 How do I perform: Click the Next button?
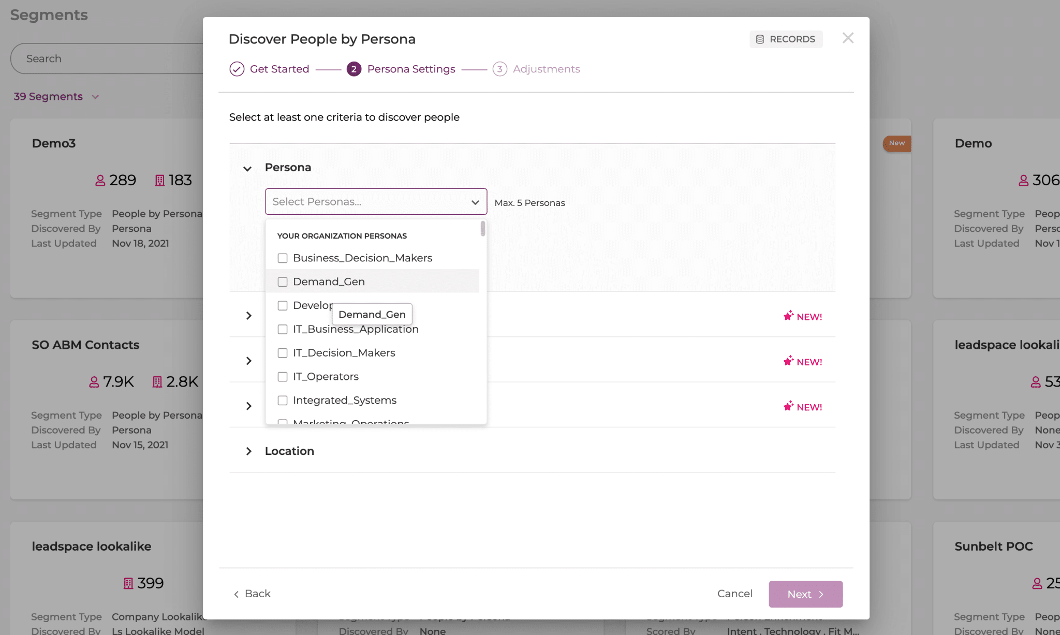tap(805, 594)
